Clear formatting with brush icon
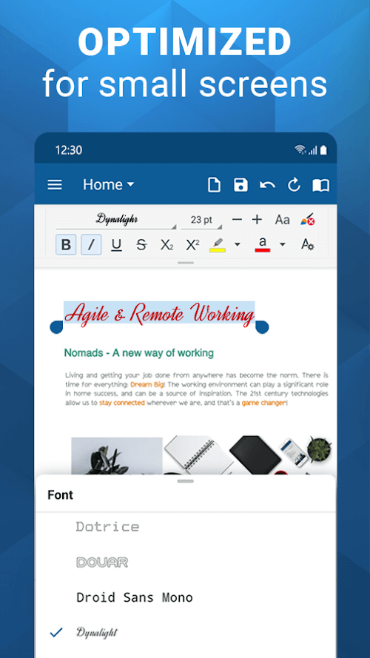The height and width of the screenshot is (658, 370). click(x=308, y=220)
